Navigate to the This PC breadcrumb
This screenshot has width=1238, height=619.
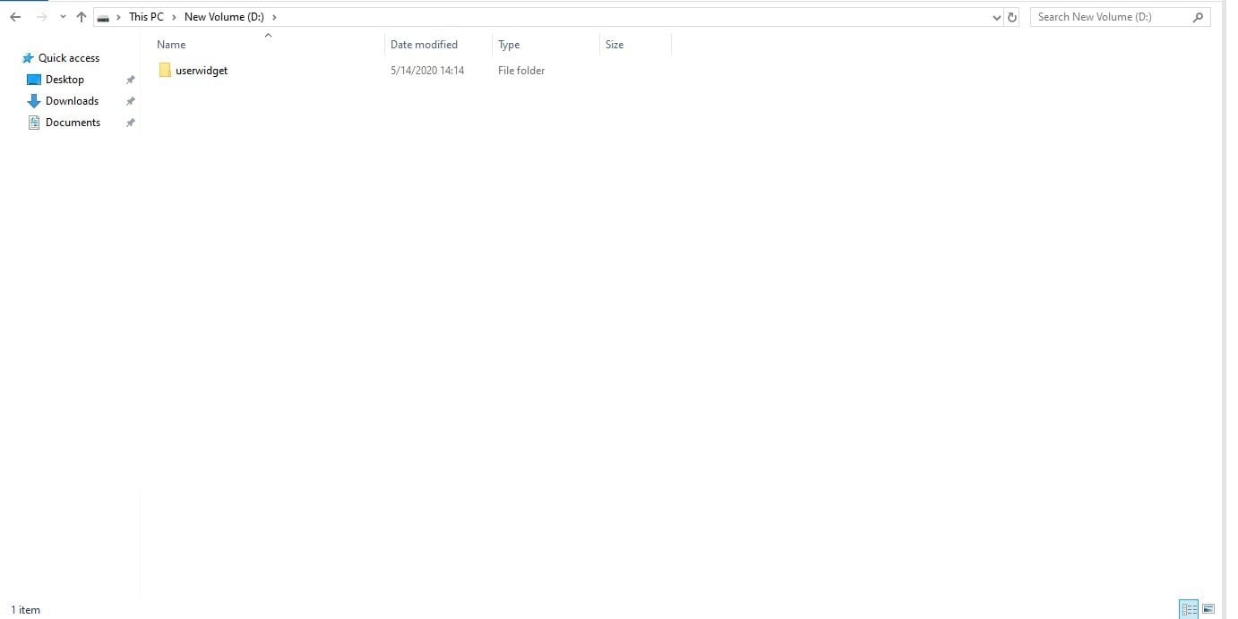(x=146, y=17)
